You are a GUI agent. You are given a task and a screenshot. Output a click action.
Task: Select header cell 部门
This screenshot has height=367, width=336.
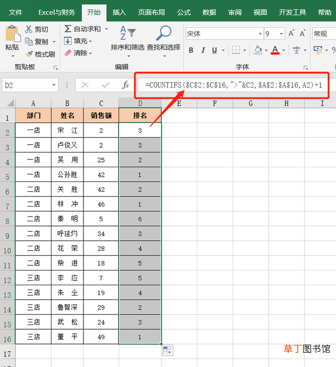[x=34, y=115]
